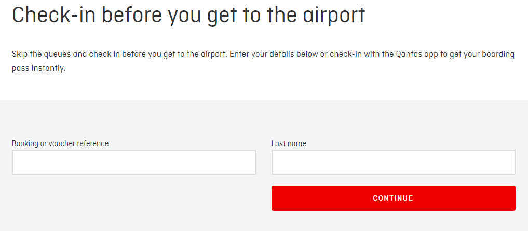Click the "Check-in before you get to the airport" heading
Screen dimensions: 528x231
coord(188,15)
